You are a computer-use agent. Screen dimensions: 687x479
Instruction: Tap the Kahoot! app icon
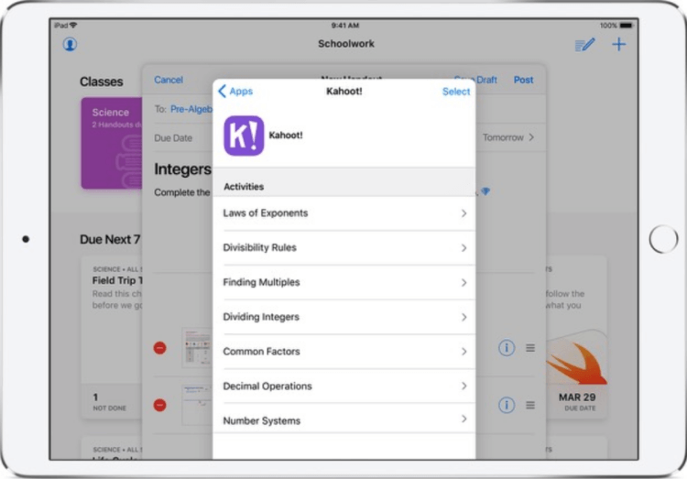(x=244, y=136)
